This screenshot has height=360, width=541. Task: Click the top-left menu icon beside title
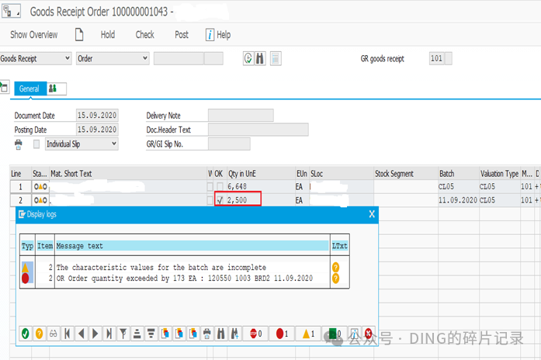12,11
